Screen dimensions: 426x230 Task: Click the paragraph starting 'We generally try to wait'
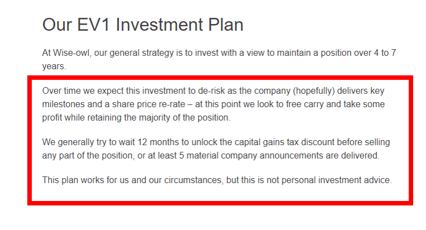pyautogui.click(x=216, y=148)
